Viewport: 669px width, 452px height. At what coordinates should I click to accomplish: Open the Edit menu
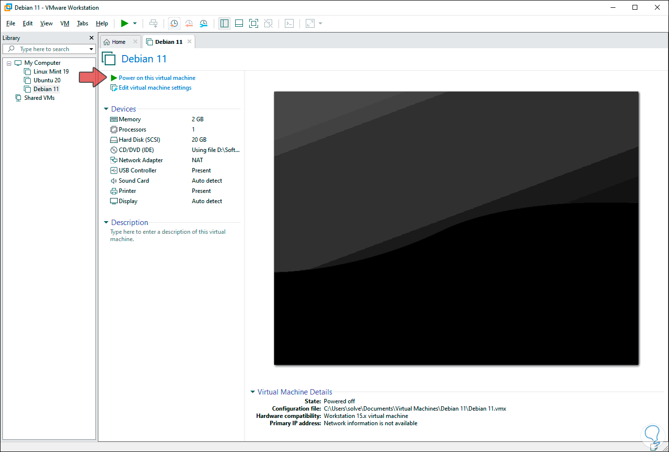tap(28, 23)
